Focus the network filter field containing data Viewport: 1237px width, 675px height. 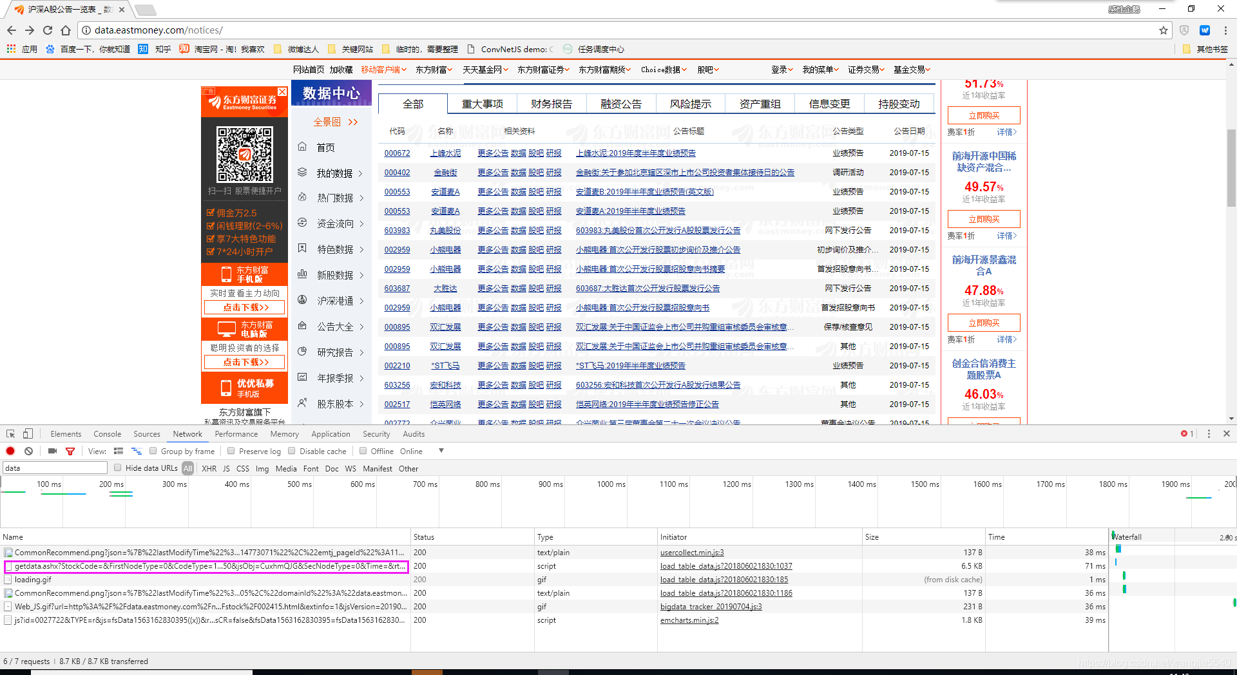pos(55,468)
